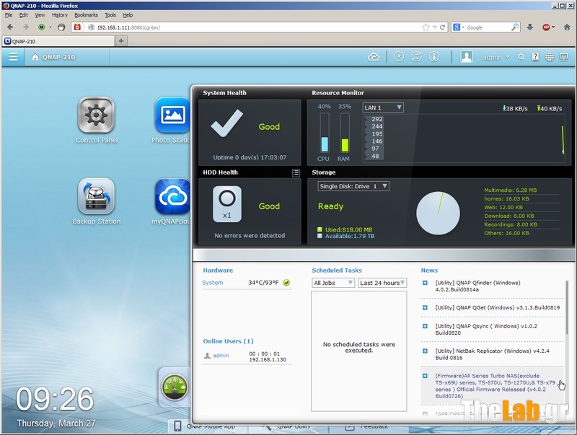Click the storage usage pie chart
The image size is (577, 435).
click(x=438, y=213)
